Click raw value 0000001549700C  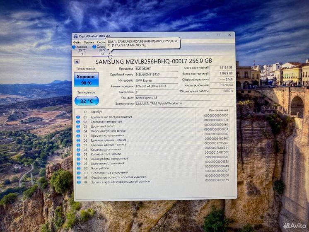coord(217,152)
